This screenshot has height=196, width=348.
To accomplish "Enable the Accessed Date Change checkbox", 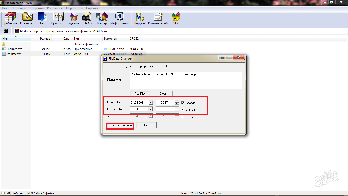I will (x=183, y=116).
